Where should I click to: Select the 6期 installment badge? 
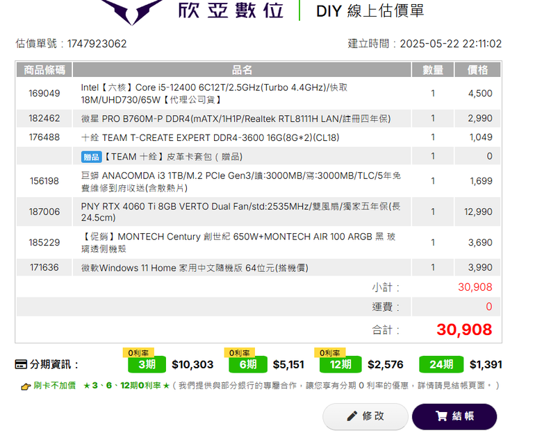tap(248, 364)
